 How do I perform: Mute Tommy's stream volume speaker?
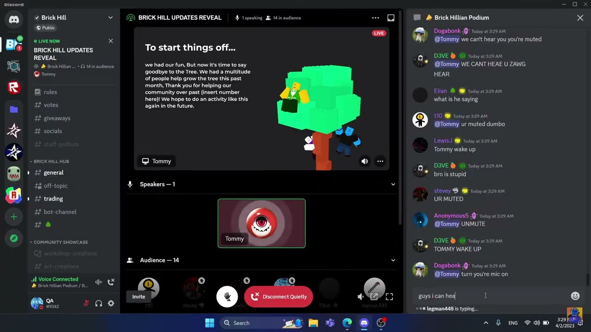pos(365,161)
